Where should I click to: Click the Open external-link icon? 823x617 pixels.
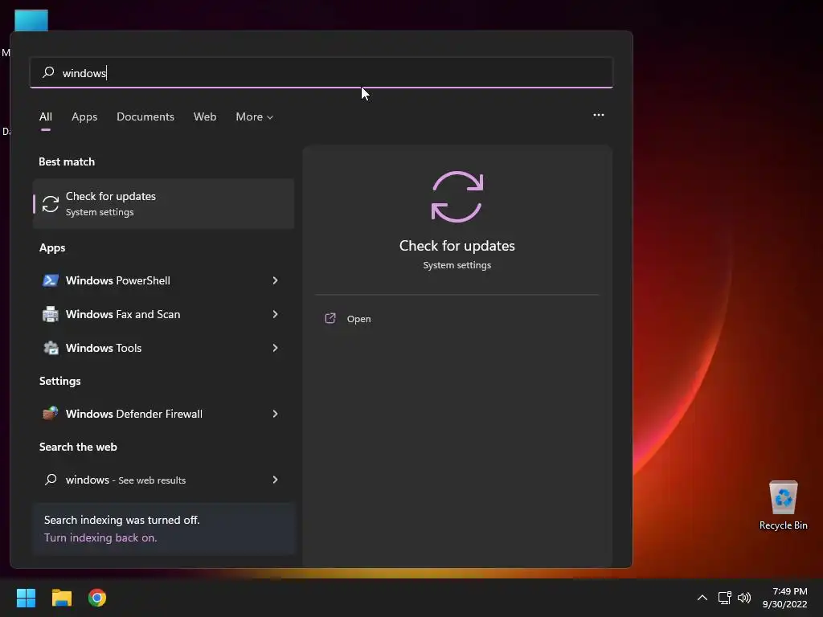pos(330,318)
